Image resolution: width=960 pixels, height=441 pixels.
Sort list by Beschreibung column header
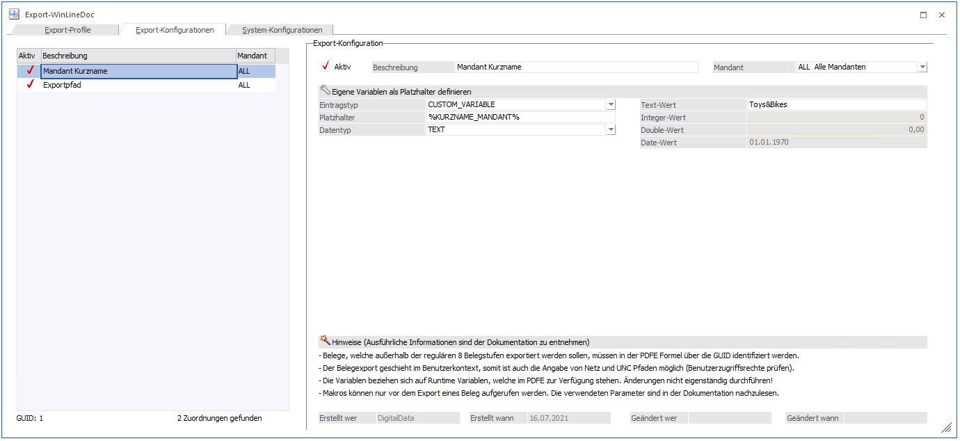pyautogui.click(x=138, y=56)
